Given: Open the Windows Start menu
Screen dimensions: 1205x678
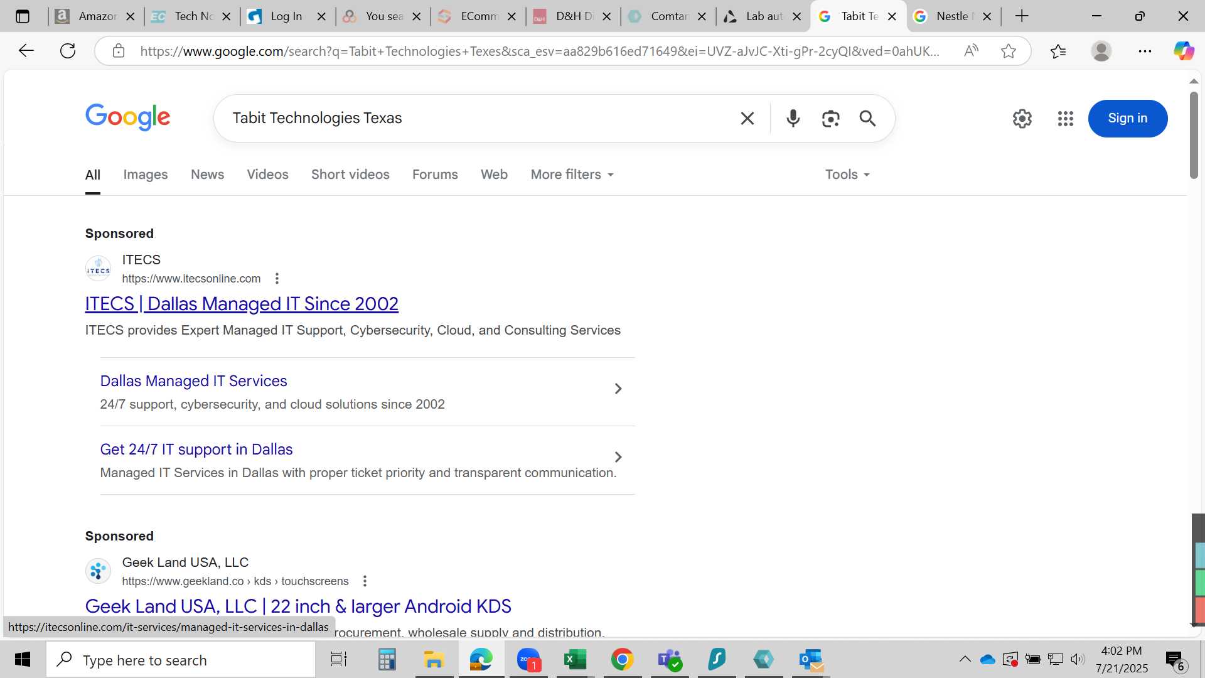Looking at the screenshot, I should tap(23, 660).
